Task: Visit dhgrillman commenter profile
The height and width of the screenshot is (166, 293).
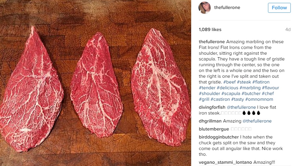Action: (x=210, y=121)
